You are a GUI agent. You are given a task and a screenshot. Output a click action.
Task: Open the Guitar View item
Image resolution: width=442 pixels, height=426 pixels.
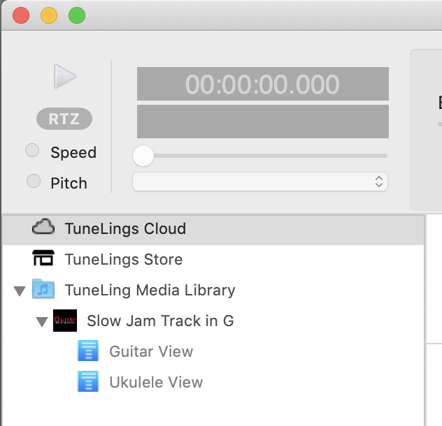coord(151,351)
